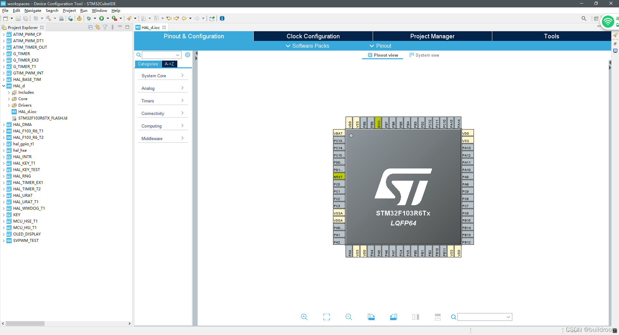Open the Navigate menu
The image size is (619, 335).
pyautogui.click(x=33, y=11)
